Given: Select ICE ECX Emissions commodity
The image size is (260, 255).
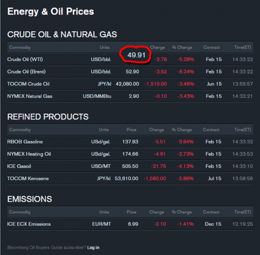Looking at the screenshot, I should pyautogui.click(x=29, y=224).
